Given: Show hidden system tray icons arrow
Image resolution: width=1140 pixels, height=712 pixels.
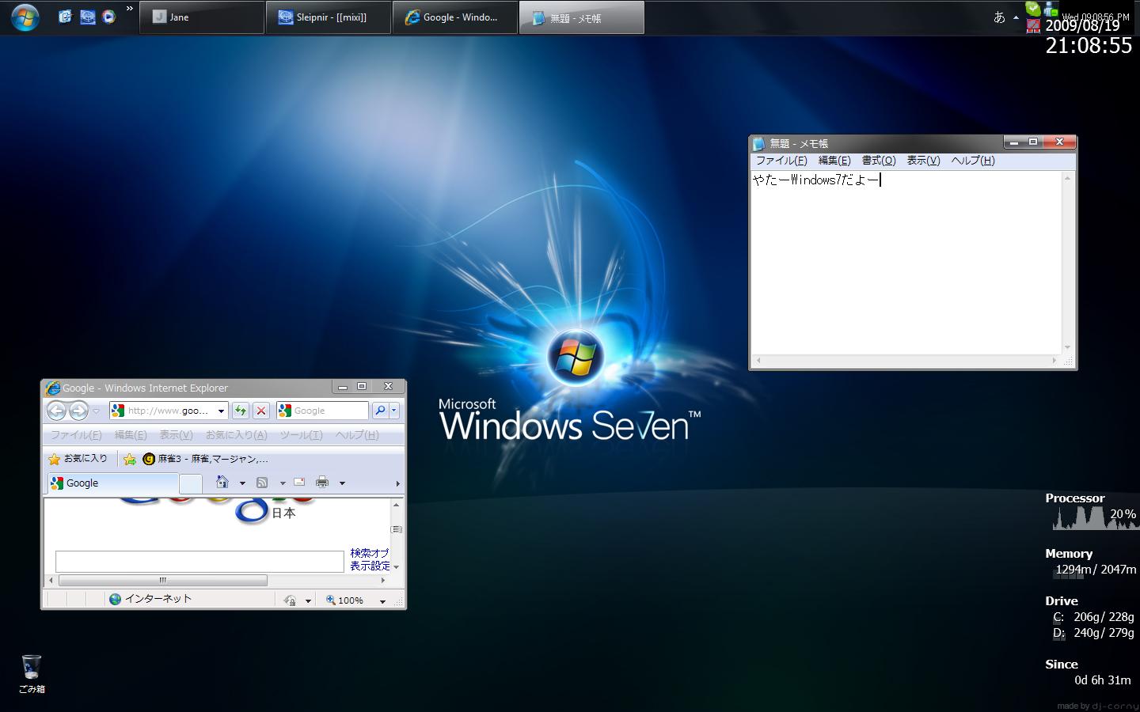Looking at the screenshot, I should coord(1016,17).
